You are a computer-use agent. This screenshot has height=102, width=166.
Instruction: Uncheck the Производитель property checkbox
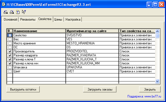coord(10,51)
